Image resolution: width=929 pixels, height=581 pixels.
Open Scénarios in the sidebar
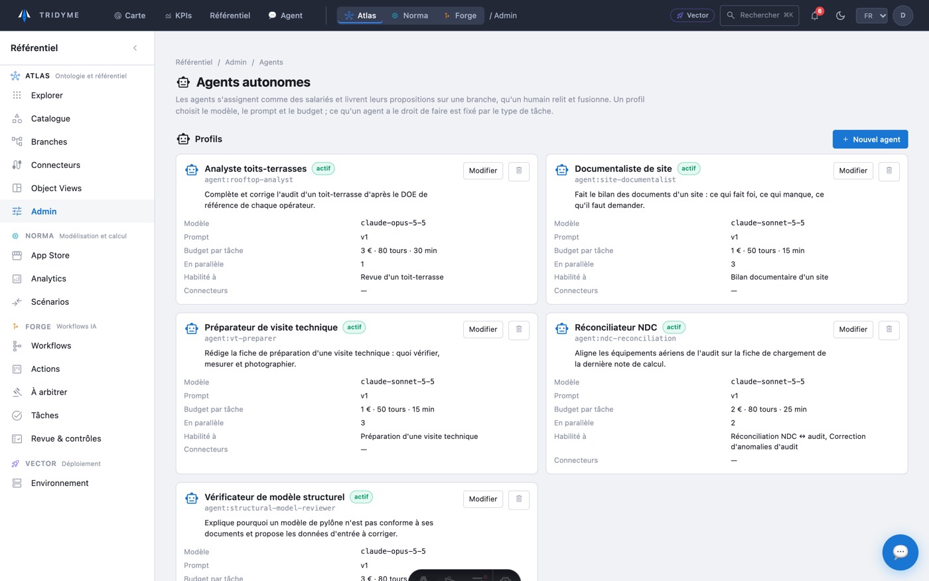(x=77, y=301)
